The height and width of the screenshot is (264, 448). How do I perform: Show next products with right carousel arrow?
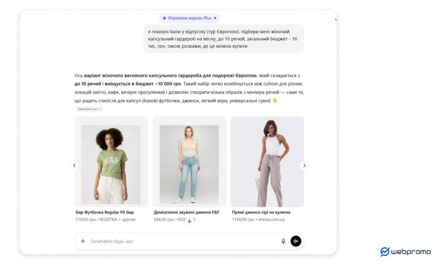pos(304,165)
